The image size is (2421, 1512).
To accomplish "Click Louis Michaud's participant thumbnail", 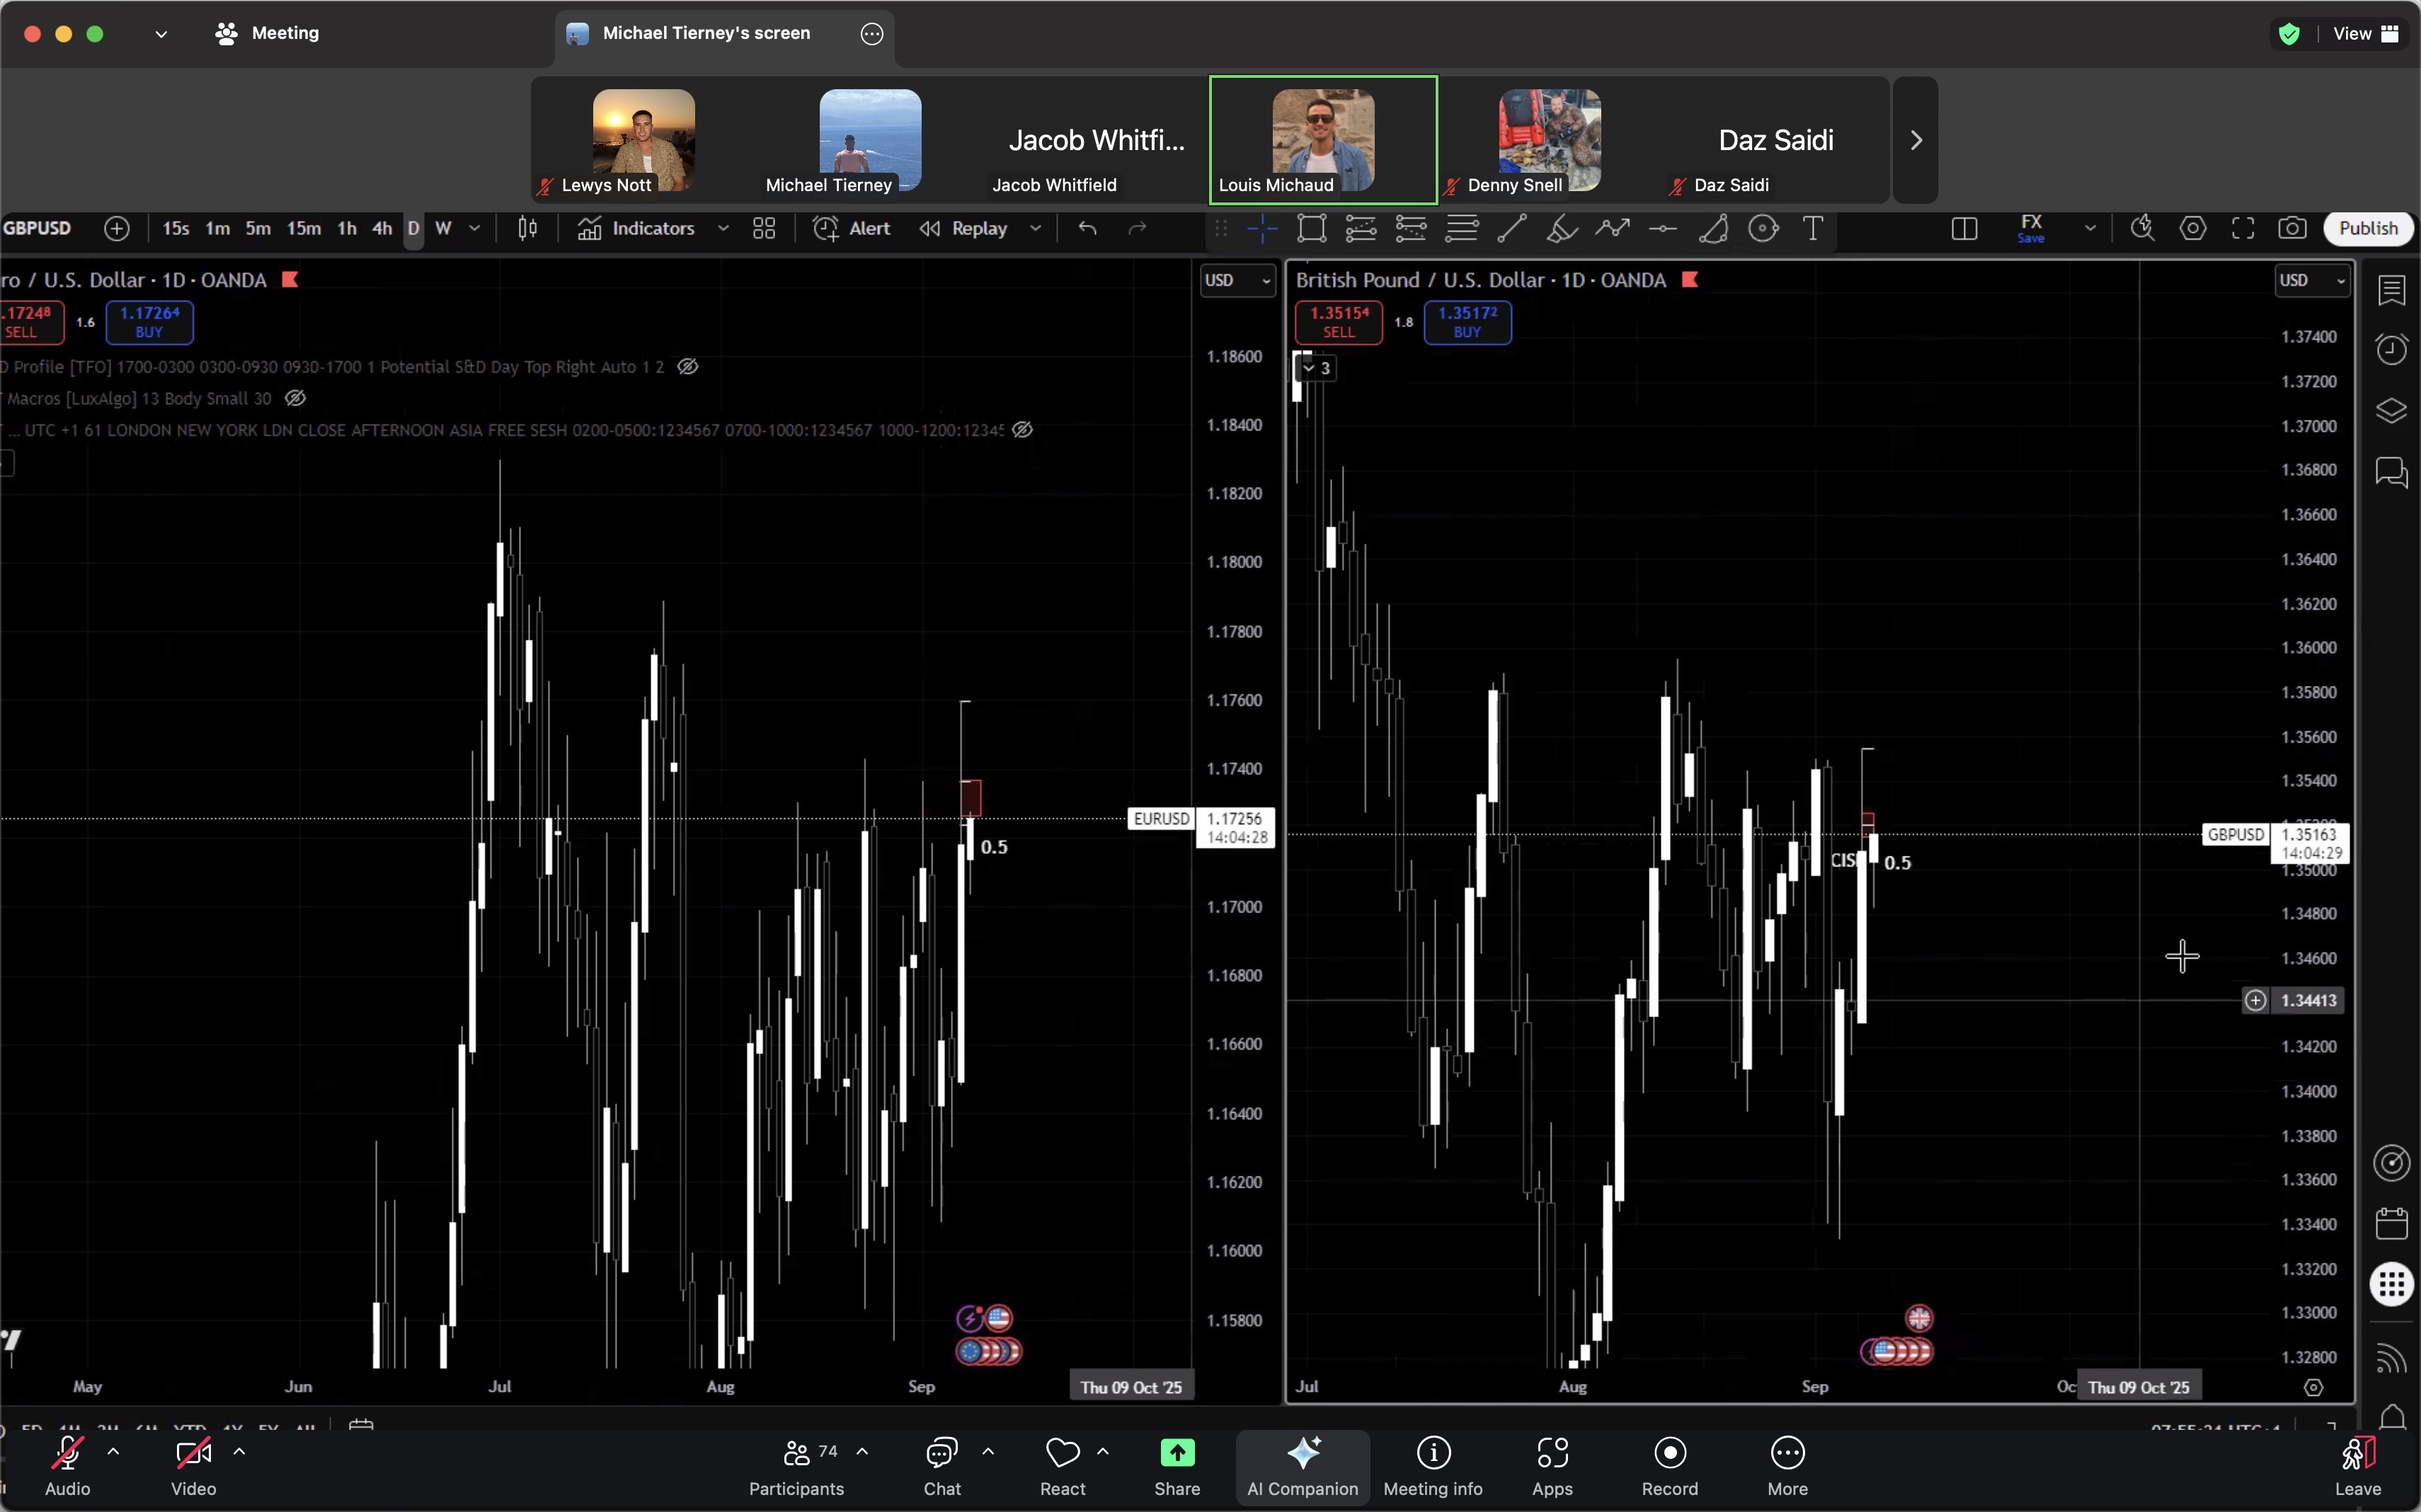I will [1323, 140].
